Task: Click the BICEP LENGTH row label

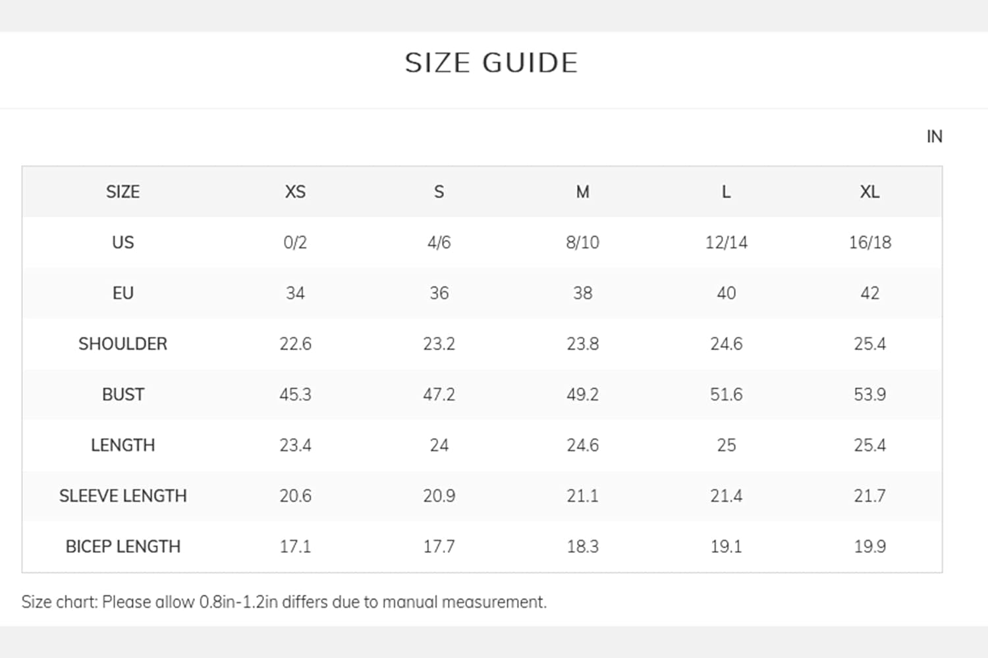Action: (x=123, y=546)
